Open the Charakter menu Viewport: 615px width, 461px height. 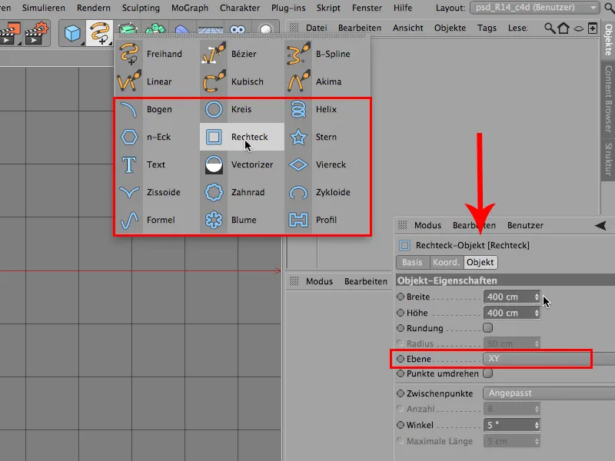(240, 8)
